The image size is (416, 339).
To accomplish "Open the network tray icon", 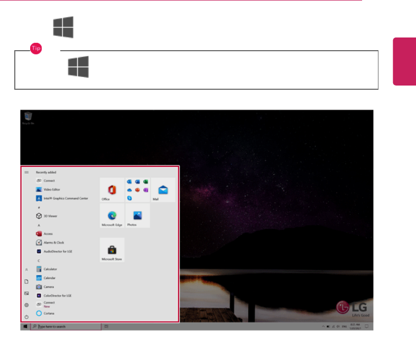I will (333, 326).
